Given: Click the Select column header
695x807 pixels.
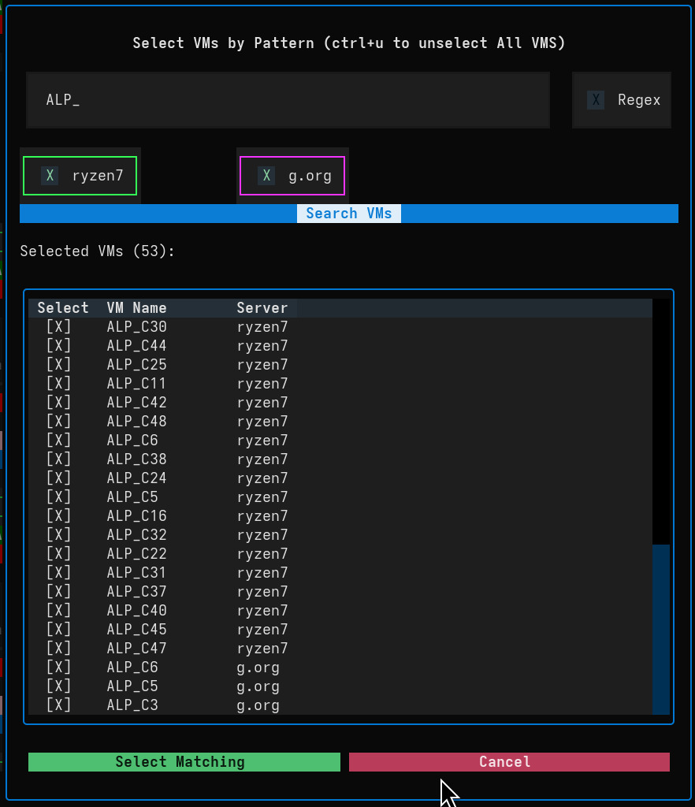Looking at the screenshot, I should pyautogui.click(x=63, y=307).
